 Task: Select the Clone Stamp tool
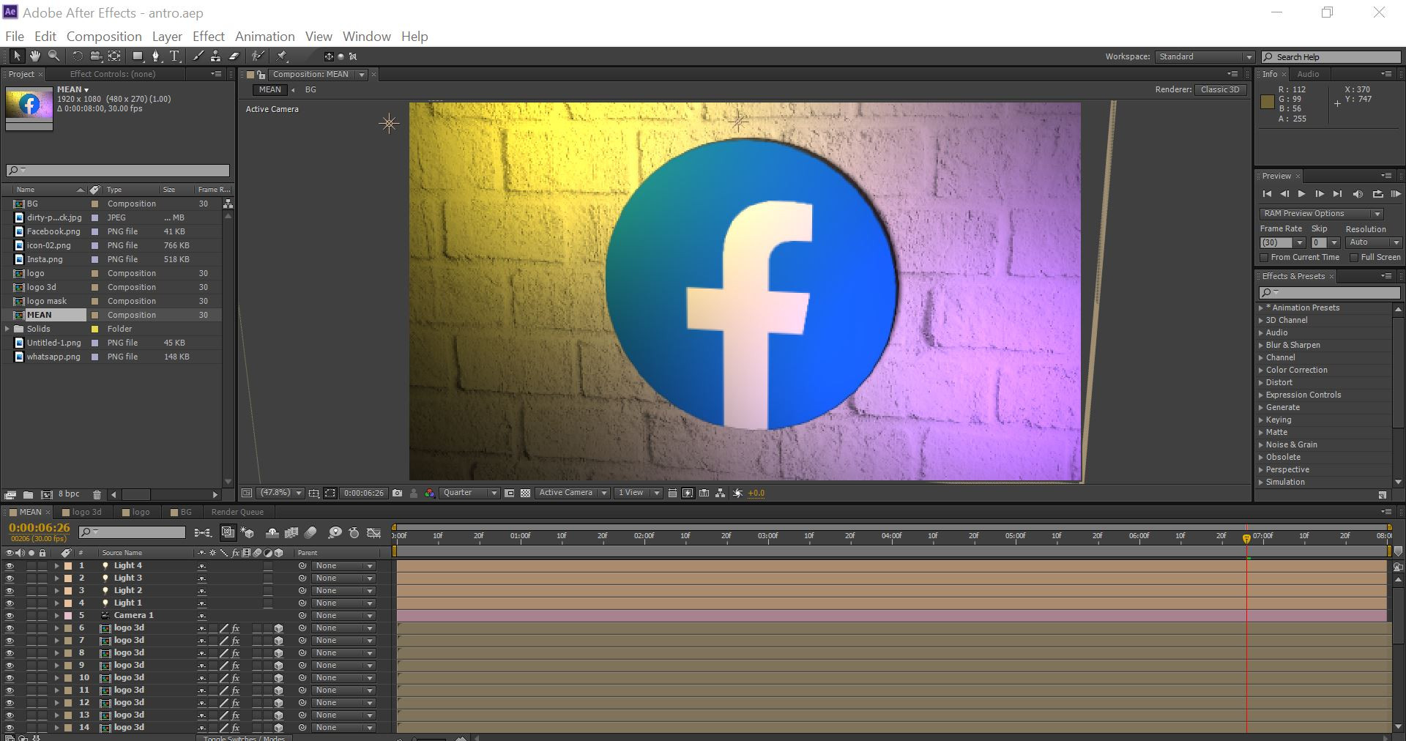click(215, 56)
